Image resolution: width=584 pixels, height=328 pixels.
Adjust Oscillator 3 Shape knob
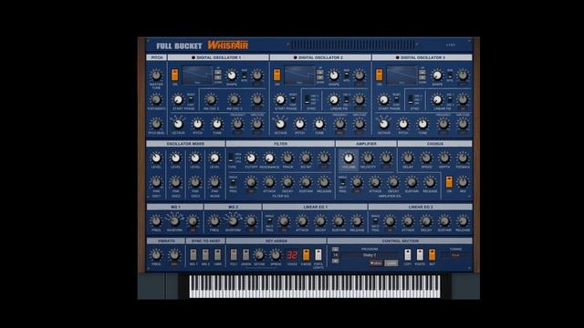(437, 75)
